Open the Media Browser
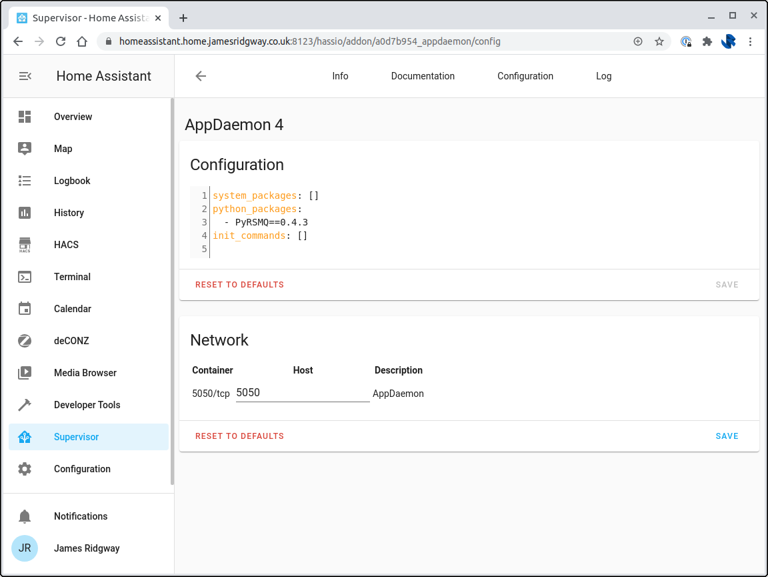 point(85,373)
